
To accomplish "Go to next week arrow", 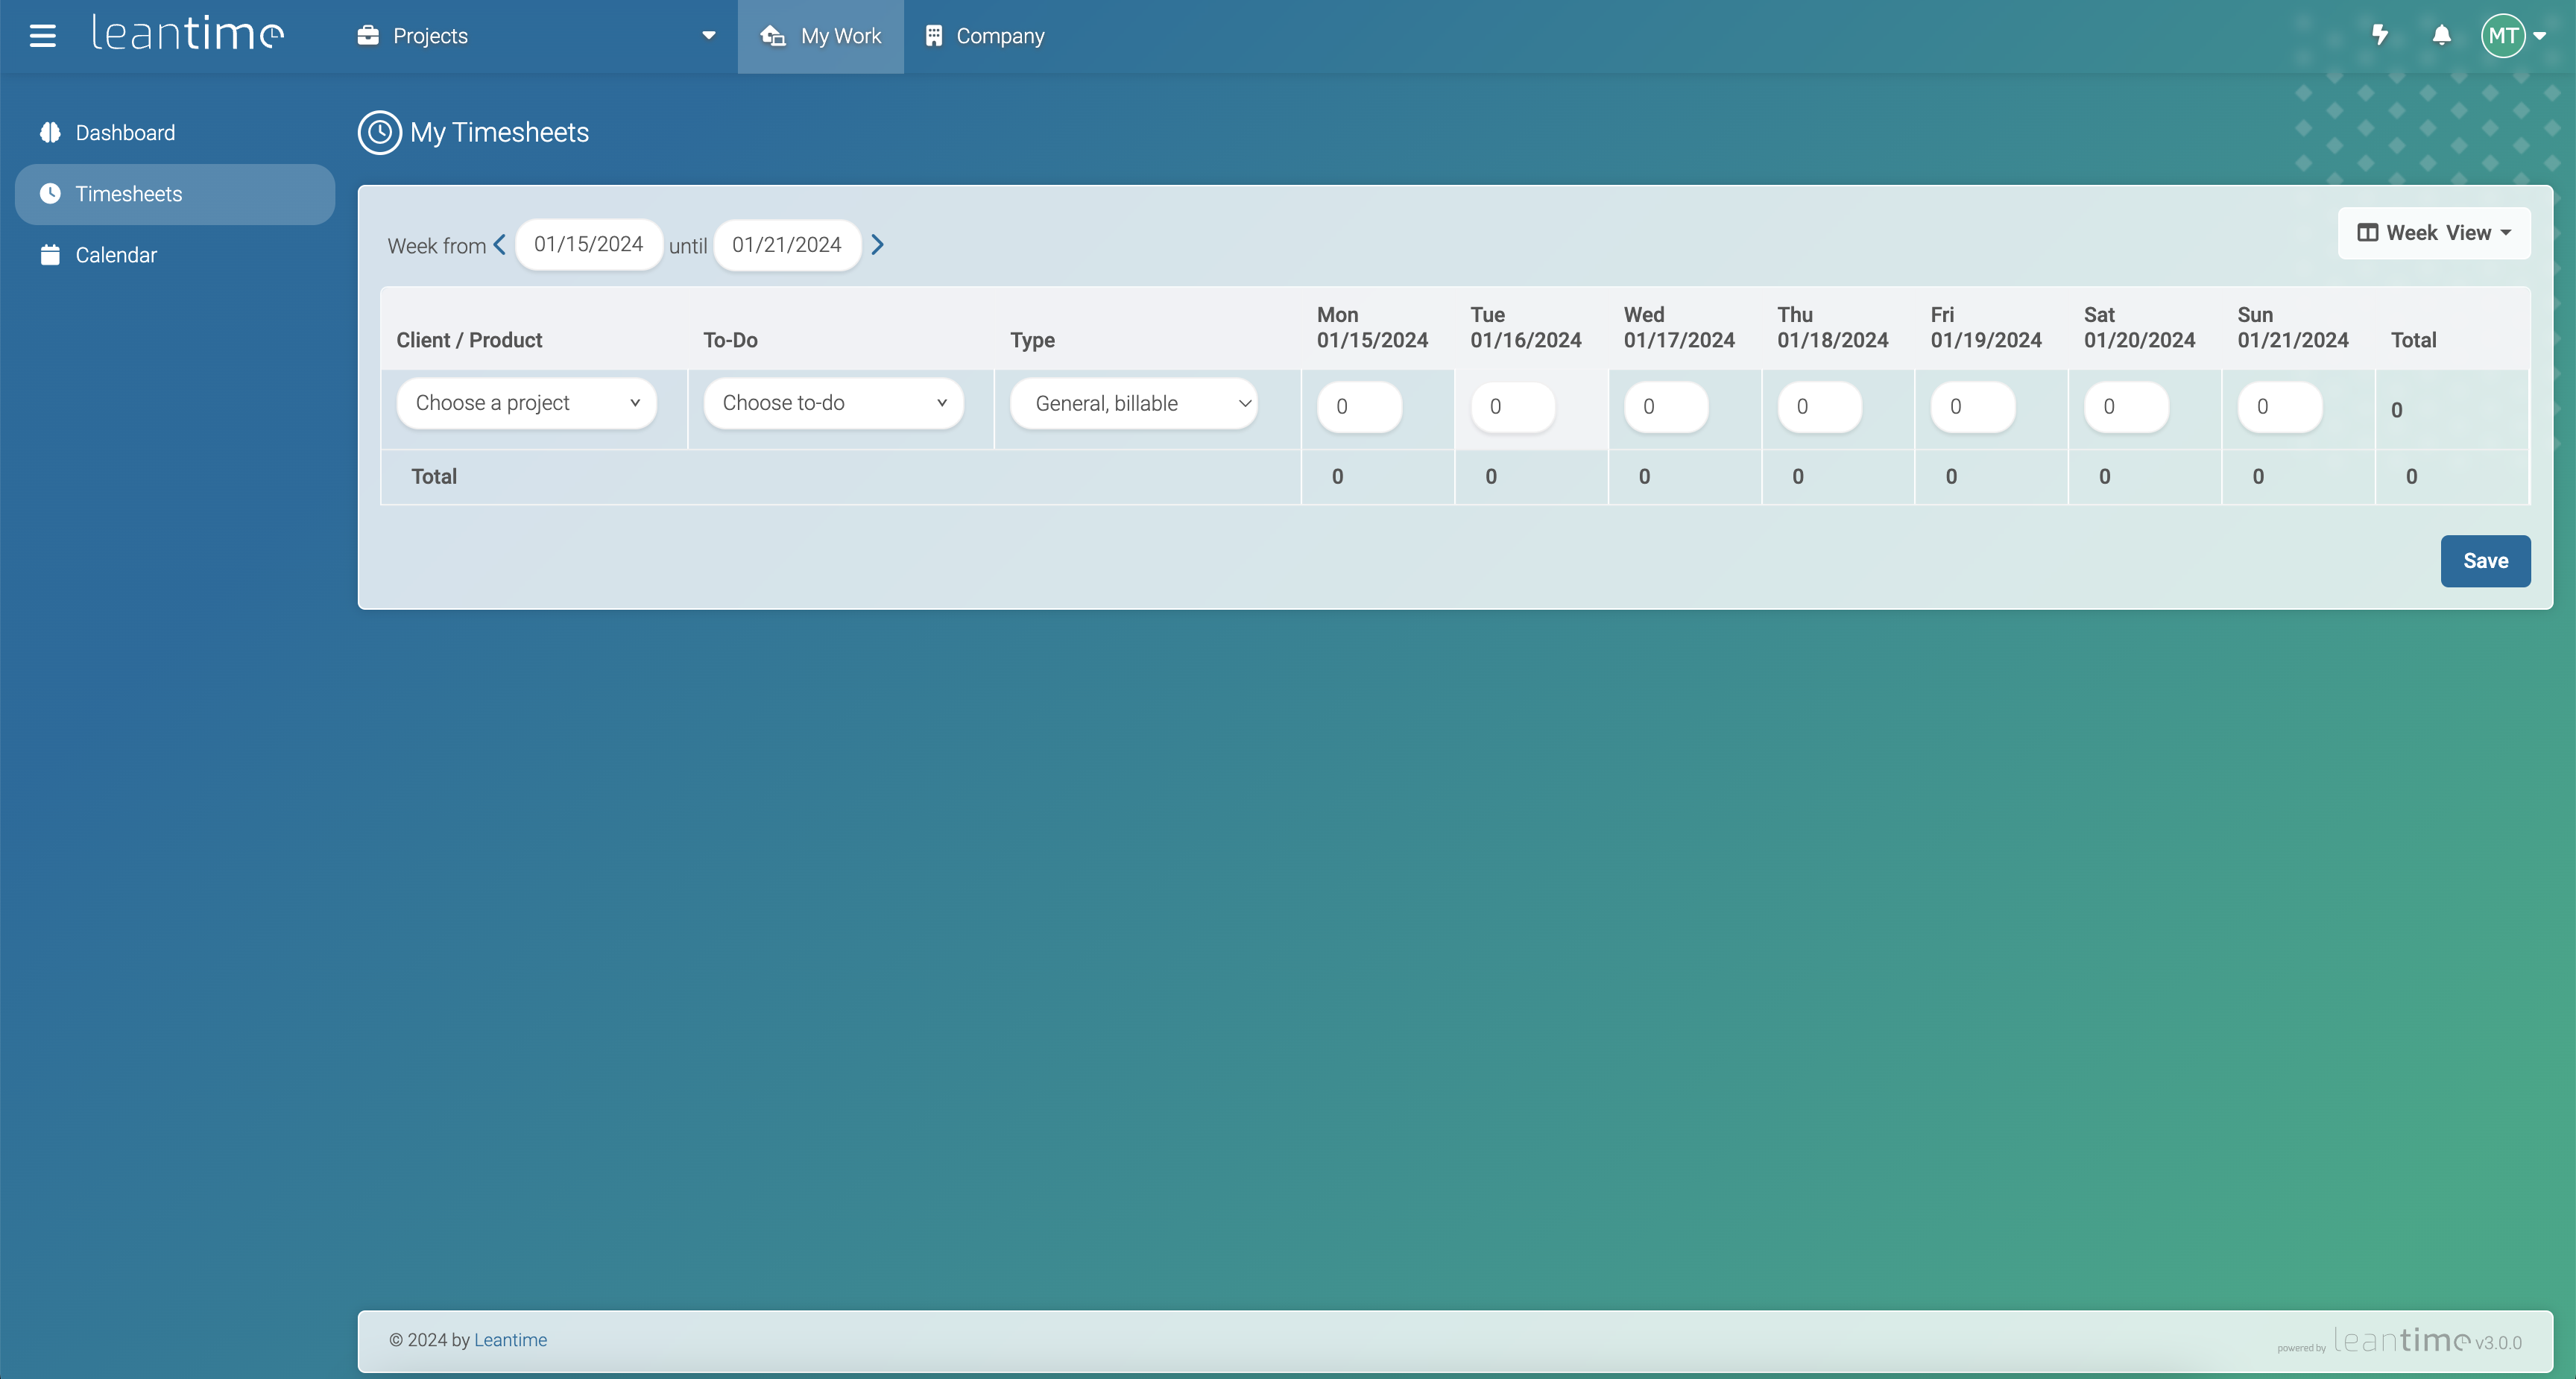I will (x=877, y=244).
